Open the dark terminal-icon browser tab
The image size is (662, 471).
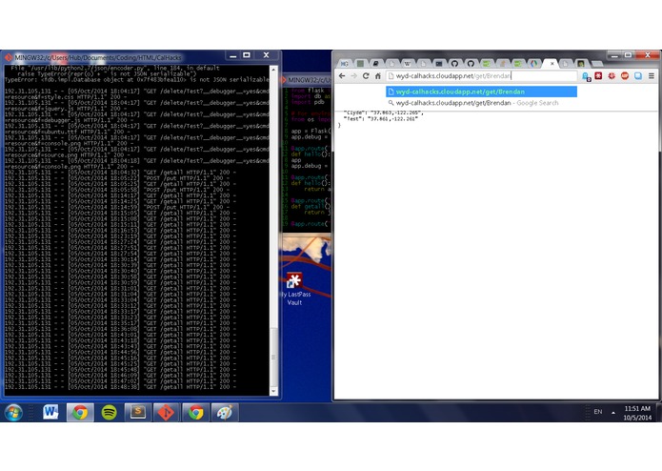click(x=439, y=63)
